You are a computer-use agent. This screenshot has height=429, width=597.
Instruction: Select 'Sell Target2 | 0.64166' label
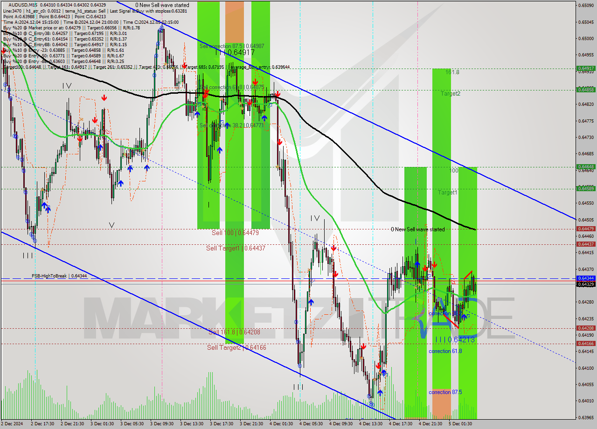tap(237, 347)
